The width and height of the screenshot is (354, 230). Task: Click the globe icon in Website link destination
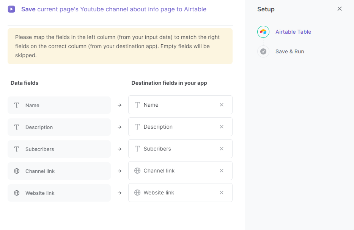pyautogui.click(x=137, y=193)
